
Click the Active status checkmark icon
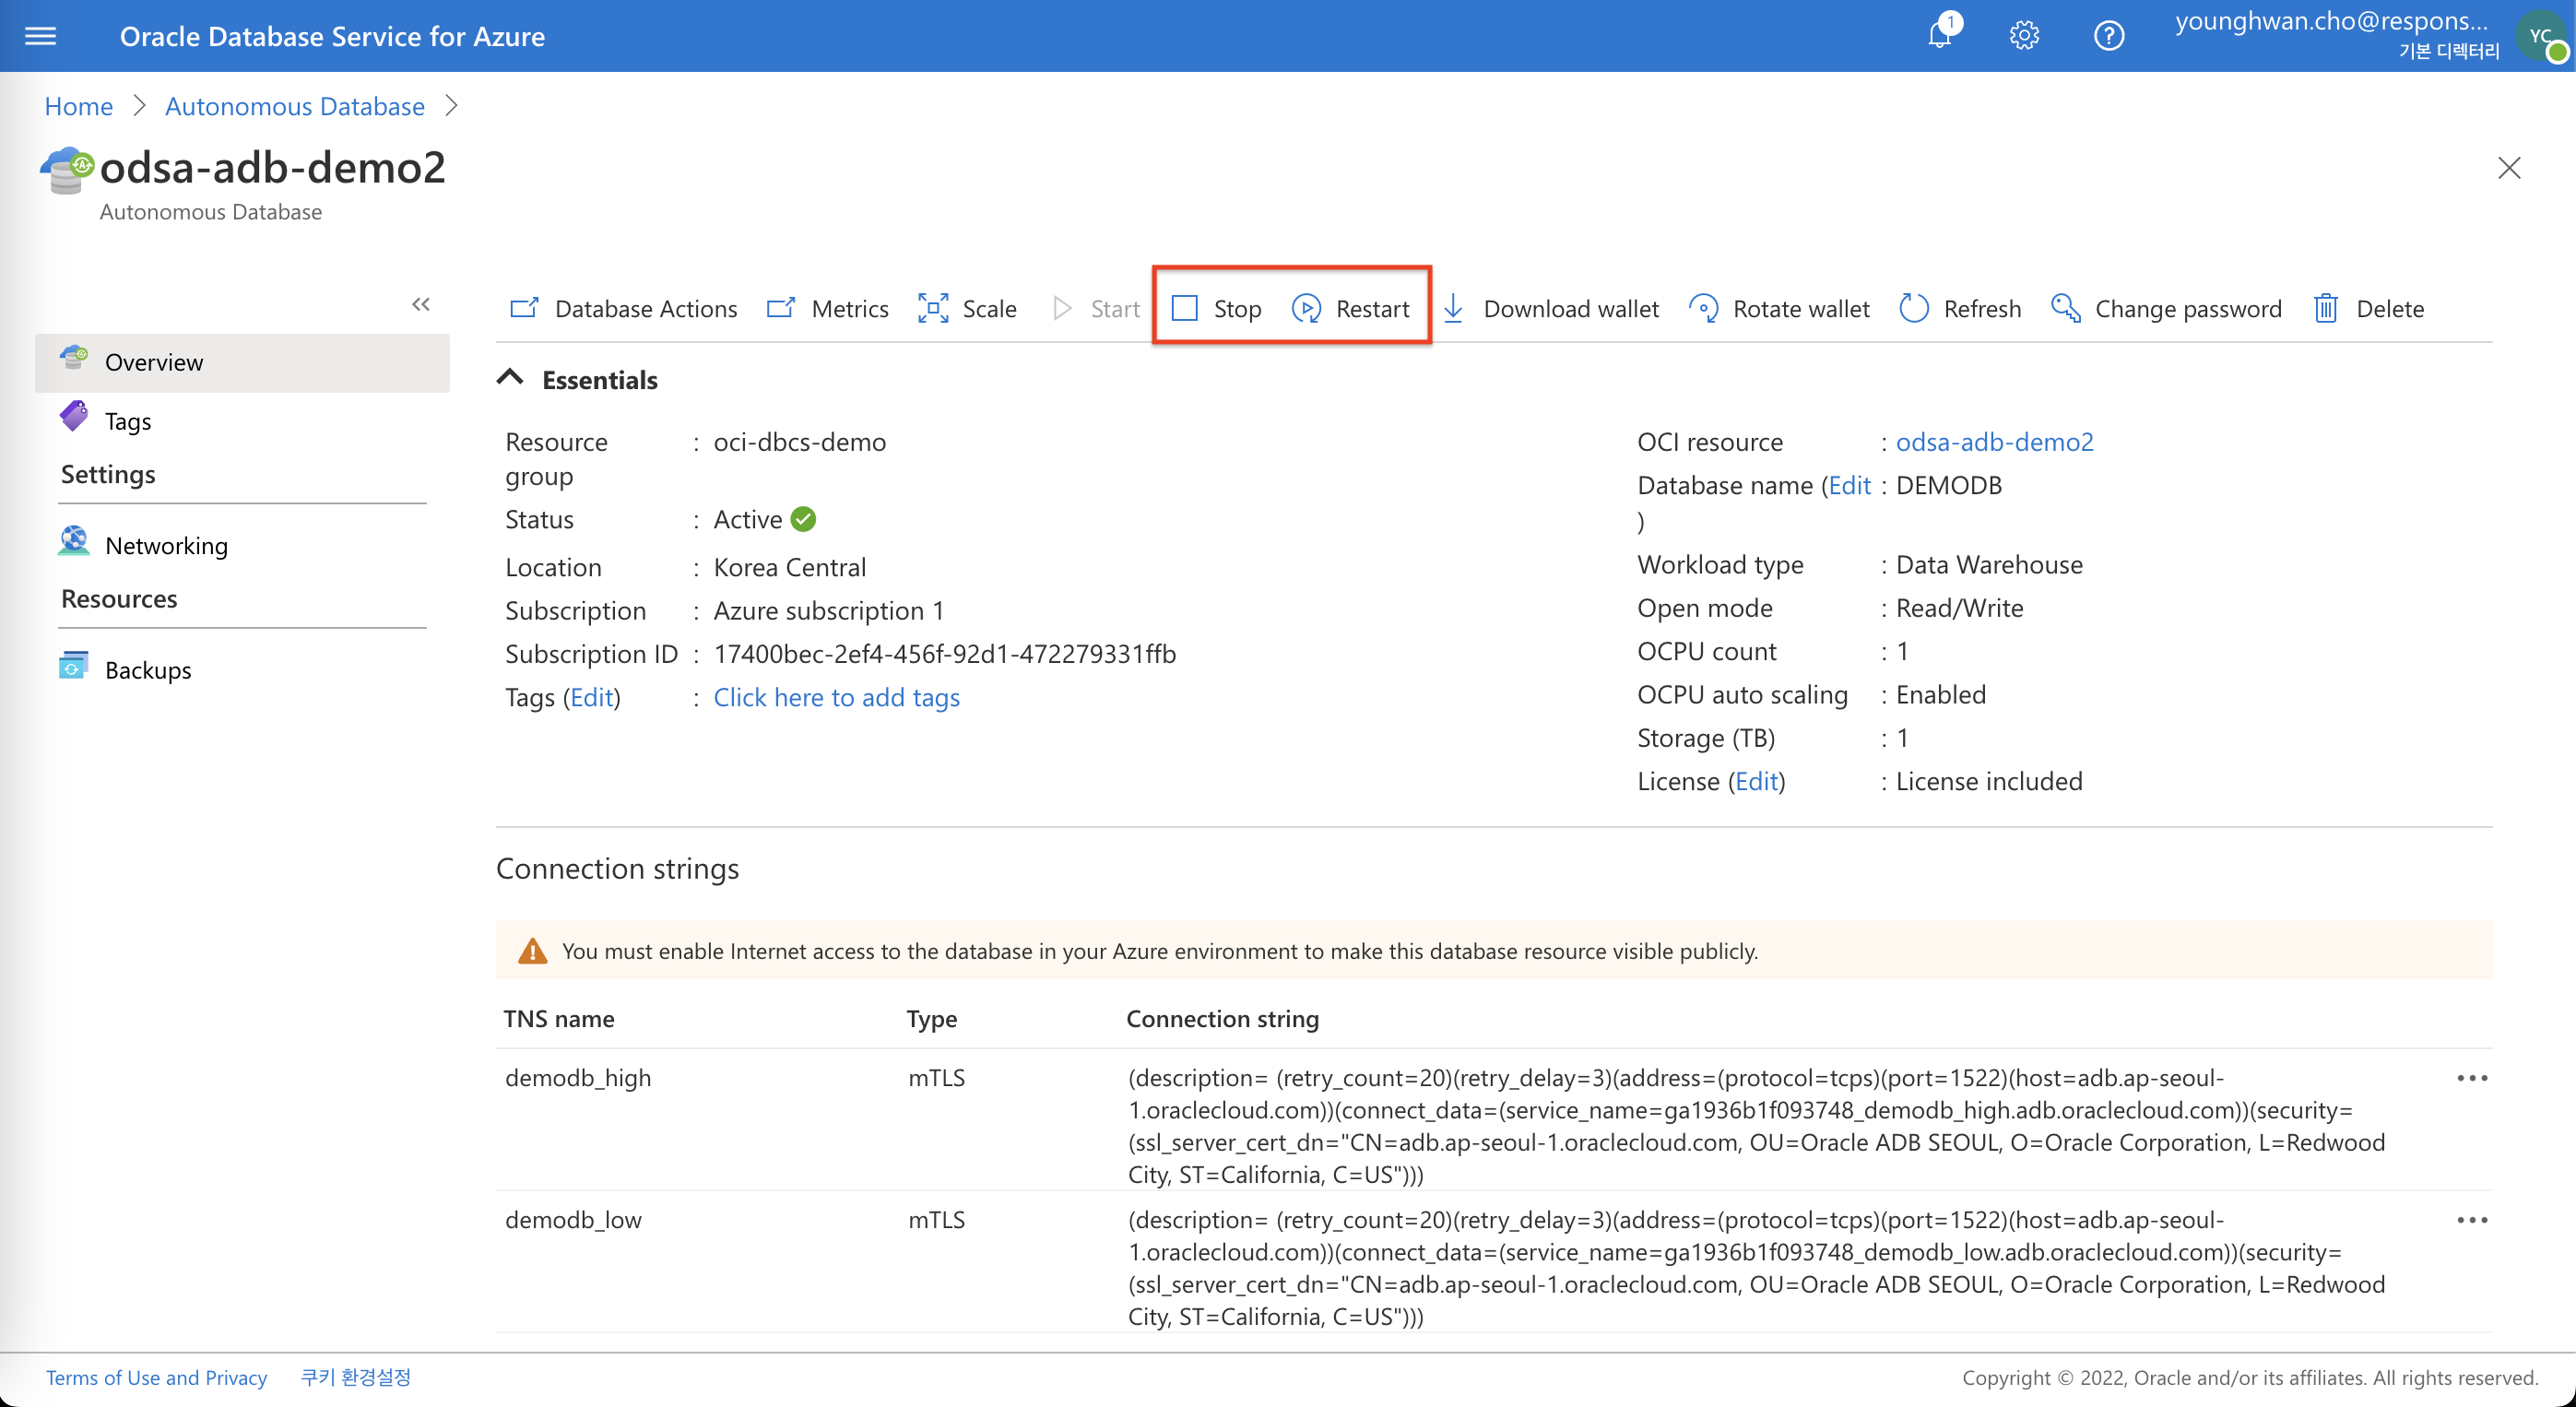click(x=803, y=519)
